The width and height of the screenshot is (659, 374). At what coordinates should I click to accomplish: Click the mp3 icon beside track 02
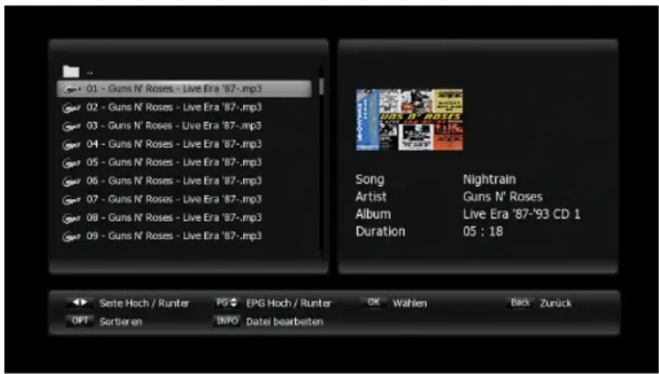point(71,108)
